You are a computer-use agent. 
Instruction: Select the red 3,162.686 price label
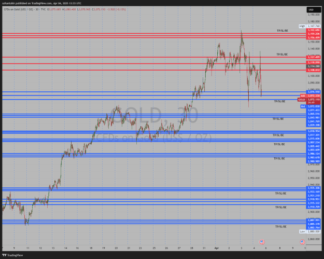(x=314, y=30)
